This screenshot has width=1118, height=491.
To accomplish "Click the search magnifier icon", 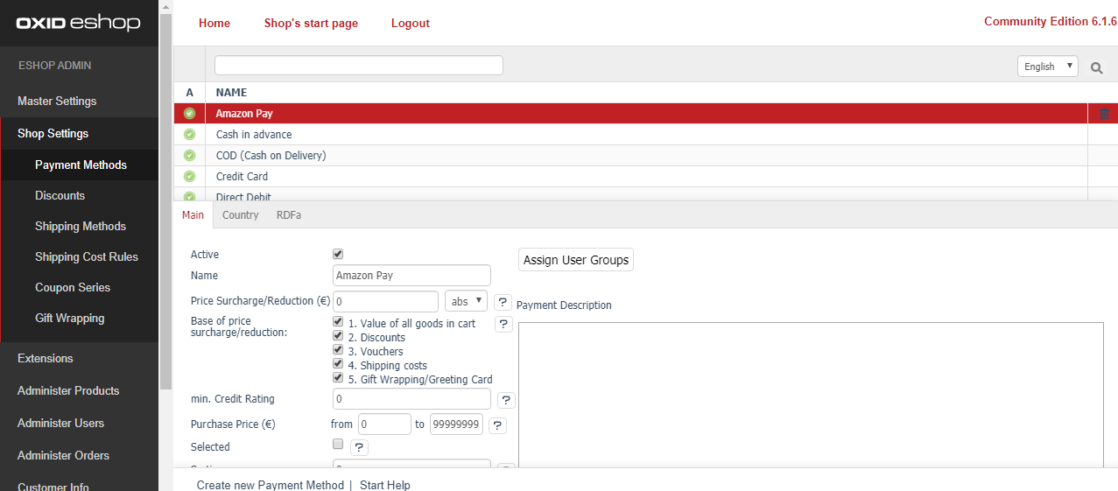I will point(1096,67).
